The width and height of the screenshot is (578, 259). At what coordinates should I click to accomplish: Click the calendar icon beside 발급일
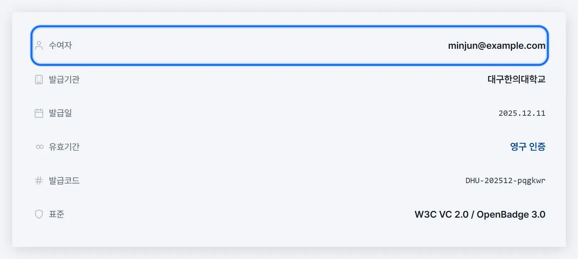[39, 113]
